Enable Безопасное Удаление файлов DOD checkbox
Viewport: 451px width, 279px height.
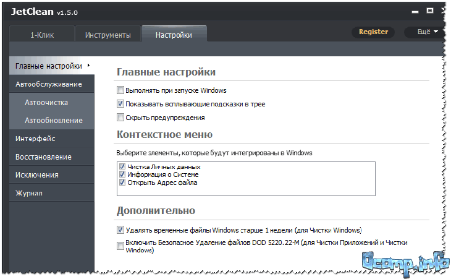coord(120,246)
